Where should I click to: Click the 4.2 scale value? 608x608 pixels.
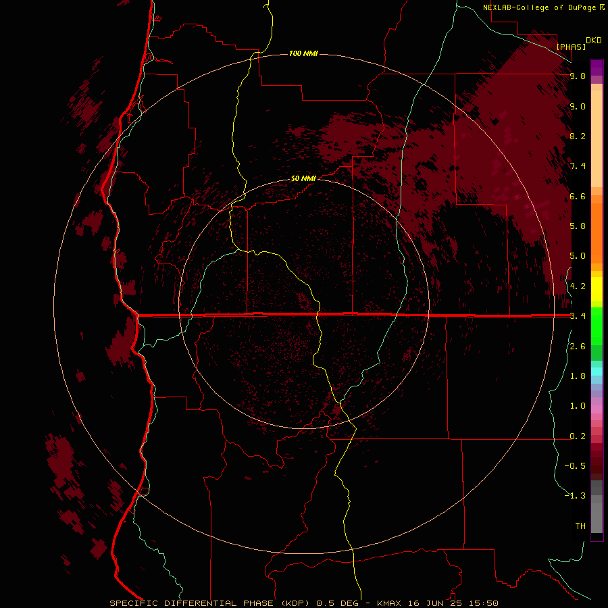[578, 286]
